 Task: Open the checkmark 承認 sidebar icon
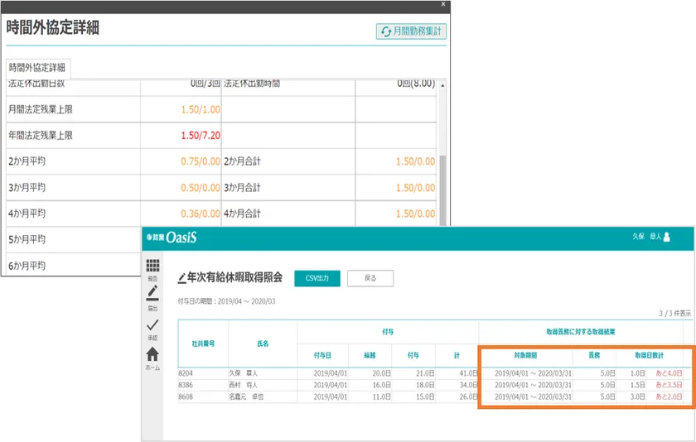click(152, 324)
